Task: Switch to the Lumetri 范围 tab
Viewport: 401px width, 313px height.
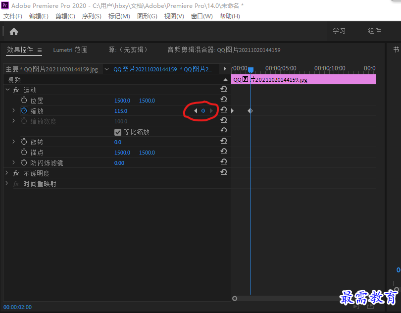Action: [x=70, y=50]
